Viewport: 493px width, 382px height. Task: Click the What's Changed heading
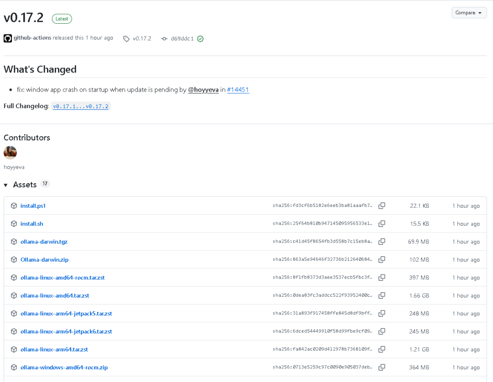pos(40,69)
